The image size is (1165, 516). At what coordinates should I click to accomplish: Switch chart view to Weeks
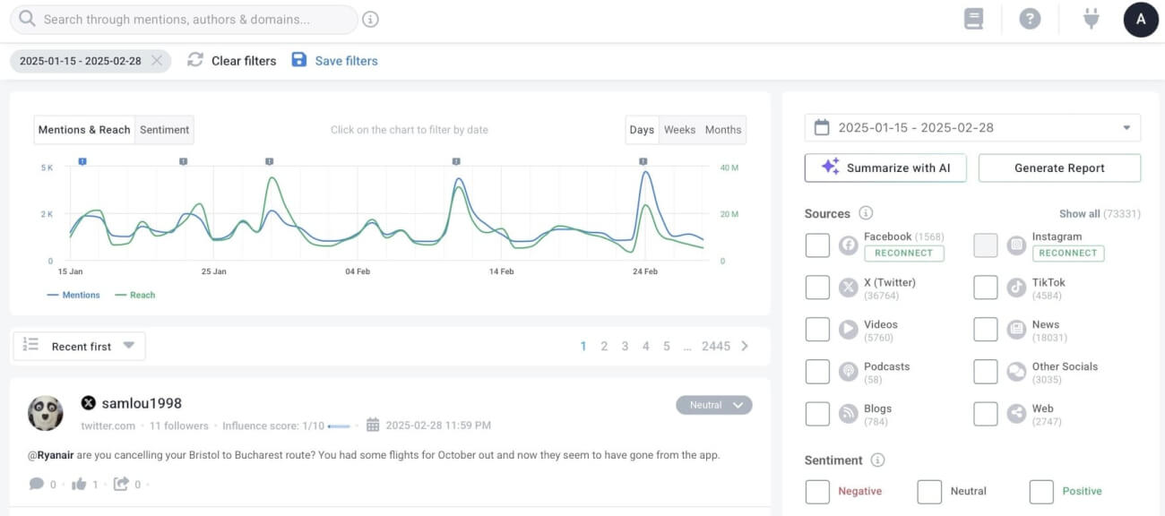coord(678,129)
